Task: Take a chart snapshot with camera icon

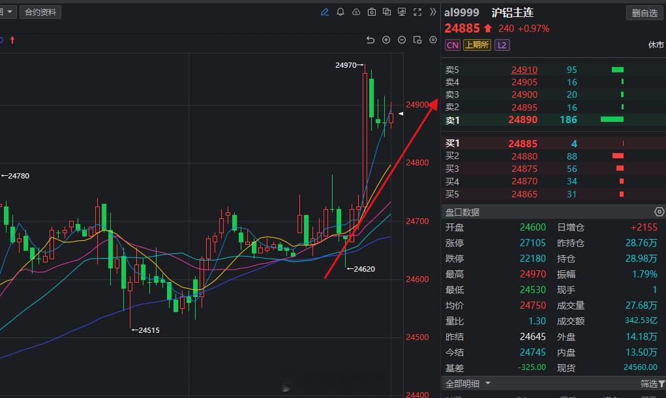Action: coord(372,12)
